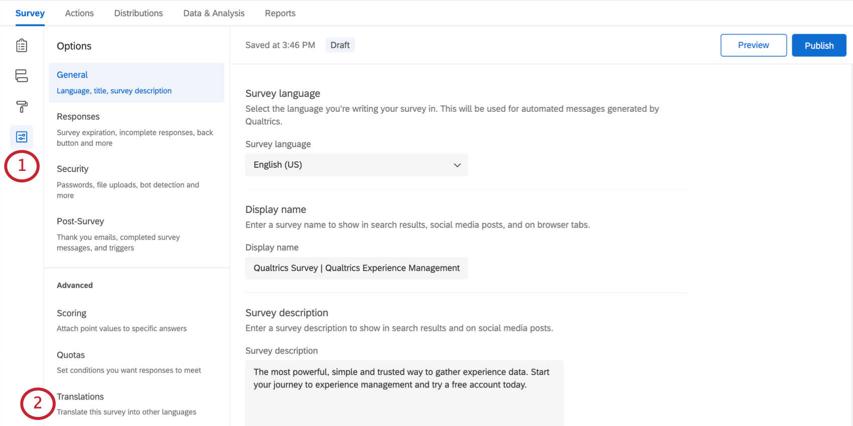Select the survey options sliders icon

coord(22,137)
